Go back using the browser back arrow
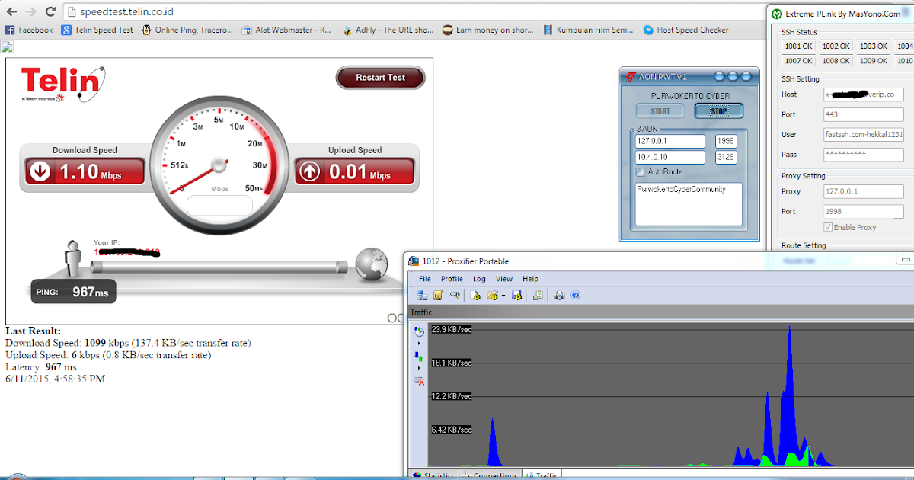 (x=11, y=11)
